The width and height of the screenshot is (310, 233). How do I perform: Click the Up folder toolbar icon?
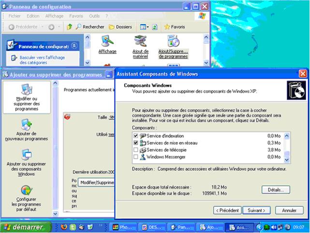pos(69,27)
